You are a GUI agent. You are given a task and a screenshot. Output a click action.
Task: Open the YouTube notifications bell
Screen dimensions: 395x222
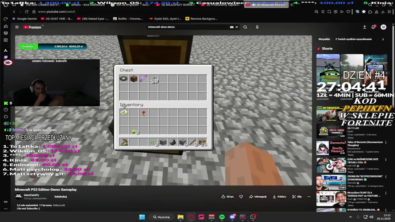pos(373,27)
